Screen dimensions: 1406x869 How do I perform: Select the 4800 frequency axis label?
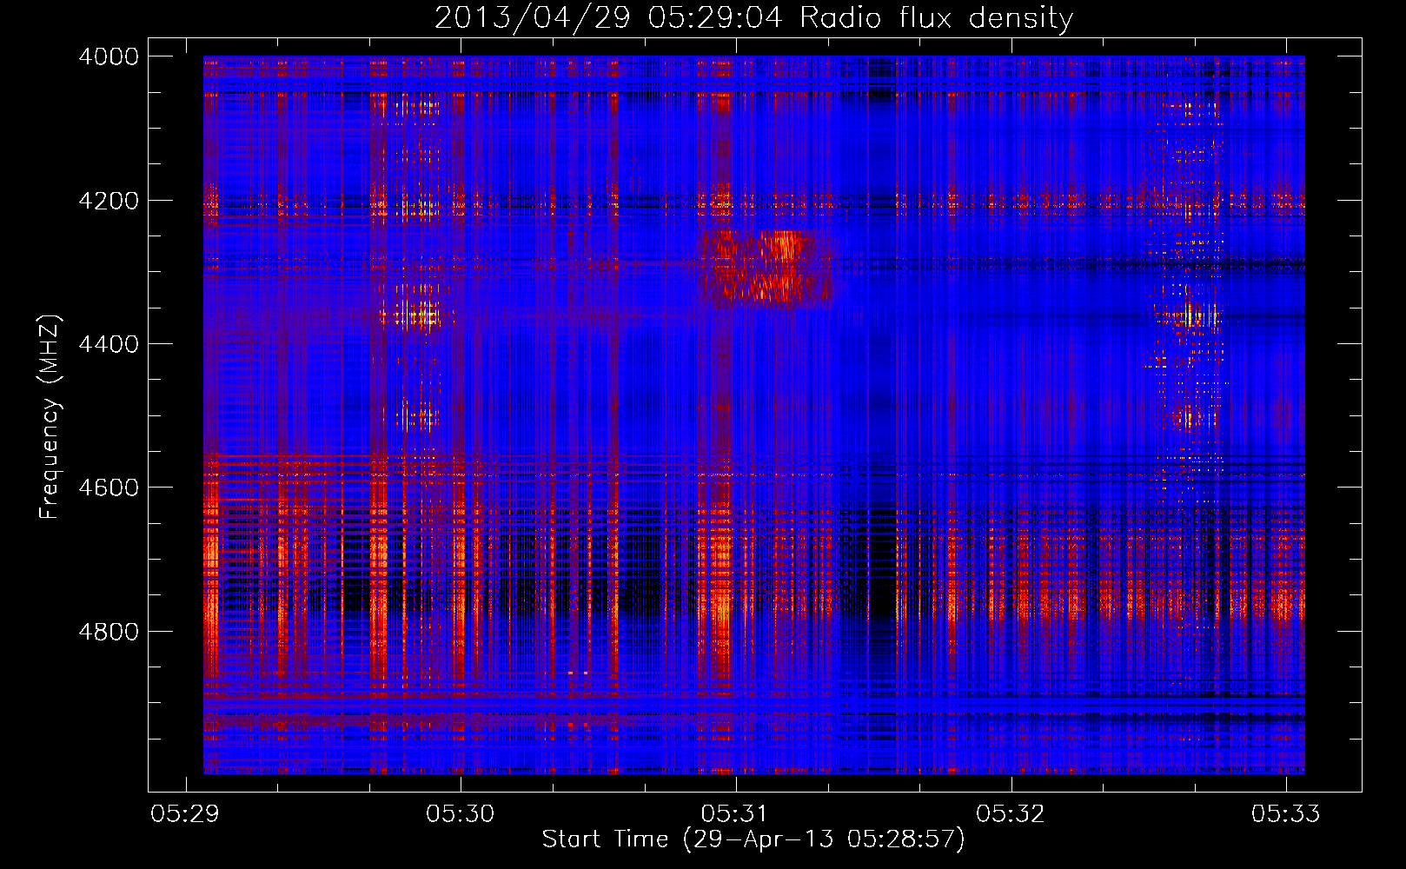(x=109, y=631)
